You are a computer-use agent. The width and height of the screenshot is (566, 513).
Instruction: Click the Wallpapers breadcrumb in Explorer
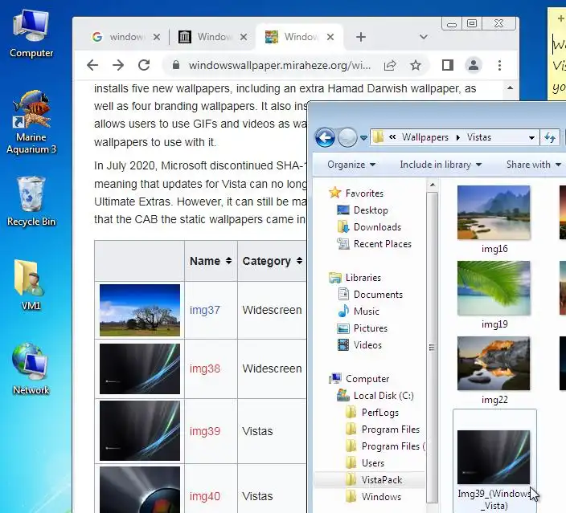[x=424, y=137]
